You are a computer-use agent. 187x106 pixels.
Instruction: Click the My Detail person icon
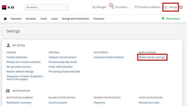click(8, 45)
